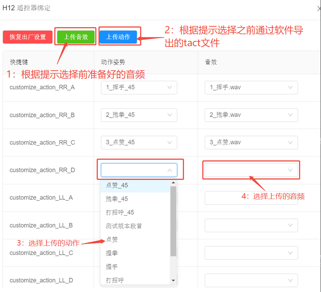Select 点赞_45 from the dropdown list
This screenshot has height=292, width=321.
pos(117,186)
